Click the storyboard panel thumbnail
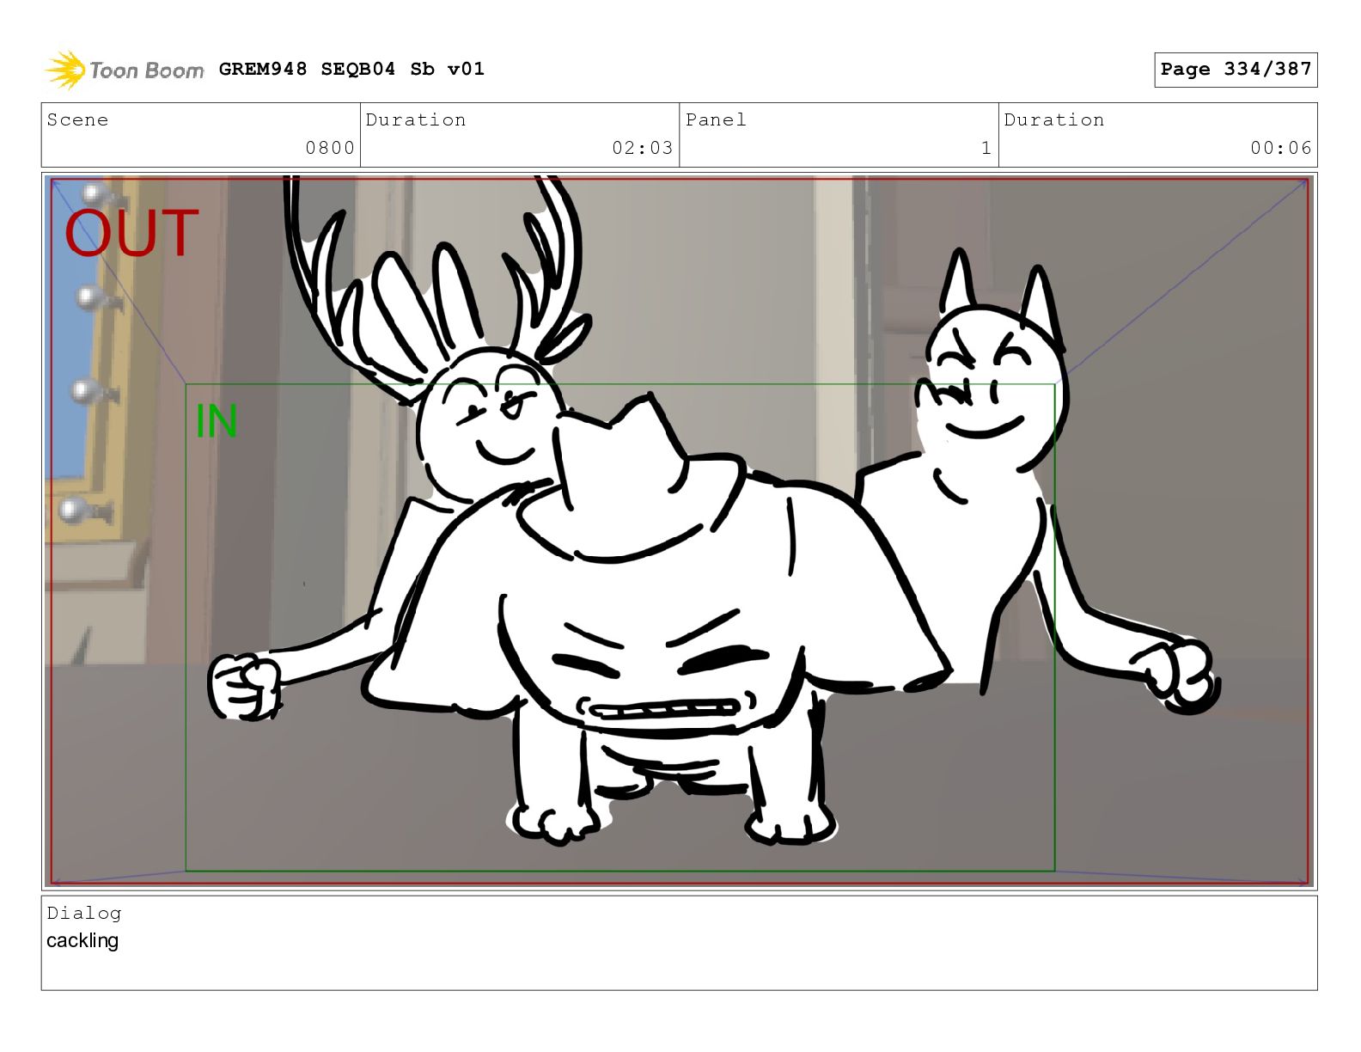This screenshot has width=1361, height=1052. 680,531
